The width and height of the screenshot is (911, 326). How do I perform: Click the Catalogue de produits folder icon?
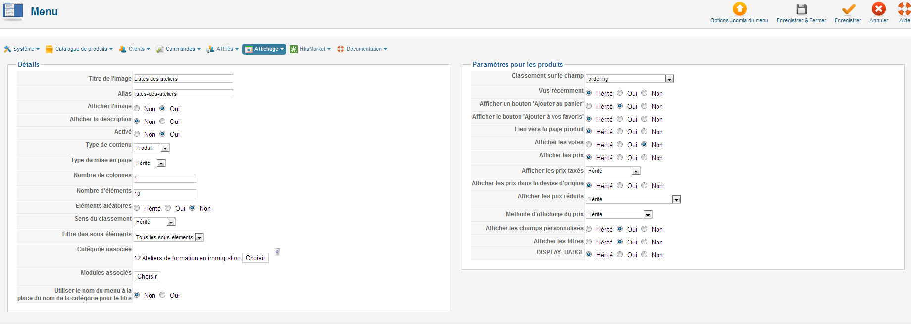[x=49, y=49]
